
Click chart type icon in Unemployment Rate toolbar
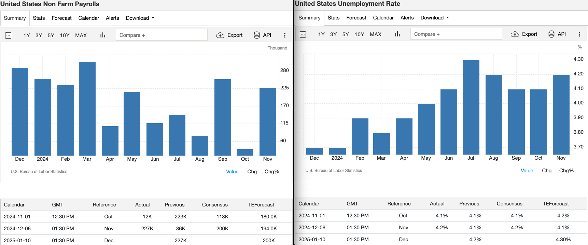pyautogui.click(x=397, y=34)
